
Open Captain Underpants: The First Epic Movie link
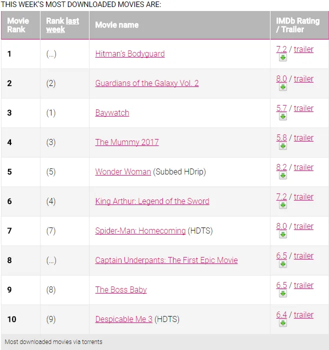[166, 260]
